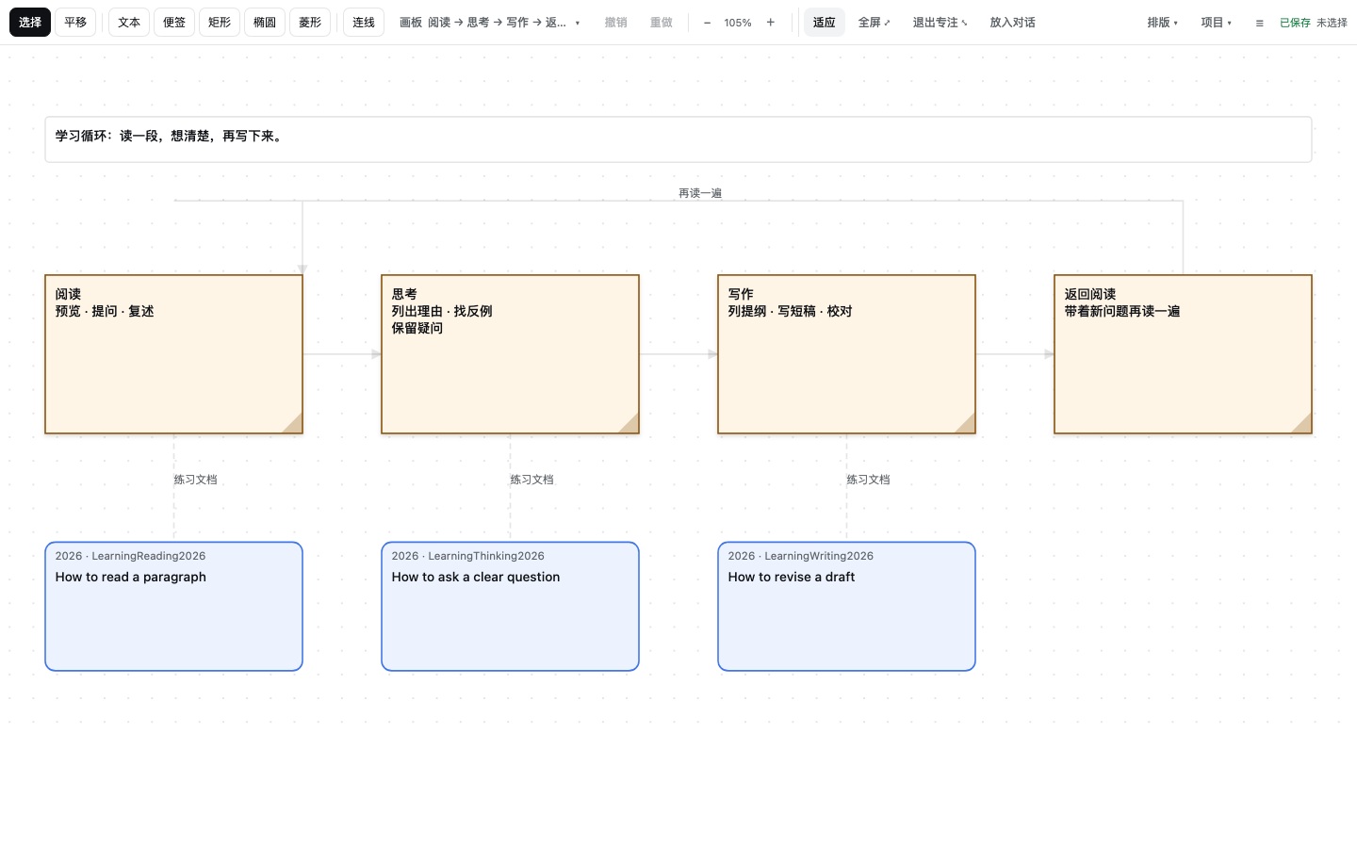Click 练习文档 label below the 阅读 note

[195, 480]
